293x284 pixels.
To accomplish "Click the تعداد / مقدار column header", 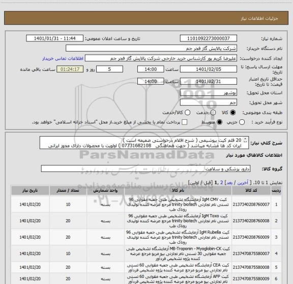I will [x=68, y=191].
